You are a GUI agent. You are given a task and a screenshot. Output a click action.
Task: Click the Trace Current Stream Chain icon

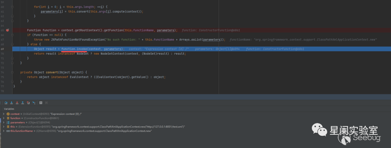tap(46, 103)
